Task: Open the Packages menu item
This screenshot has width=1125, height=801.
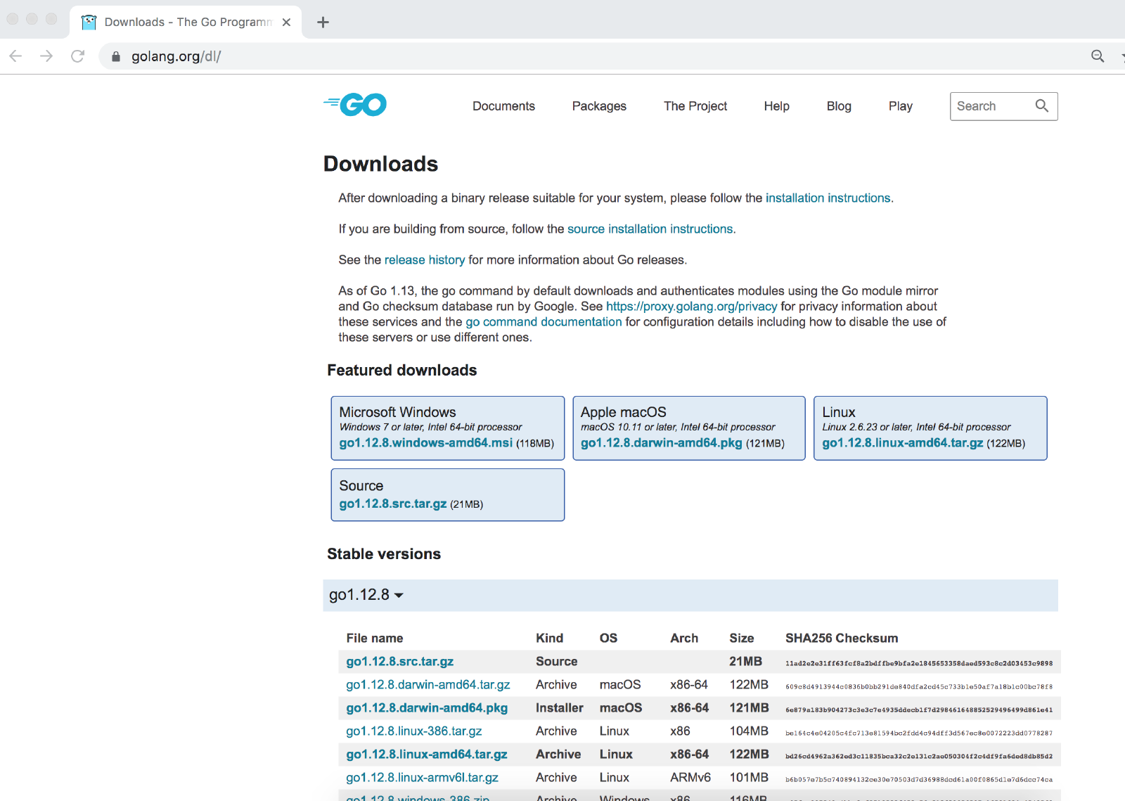Action: [599, 106]
